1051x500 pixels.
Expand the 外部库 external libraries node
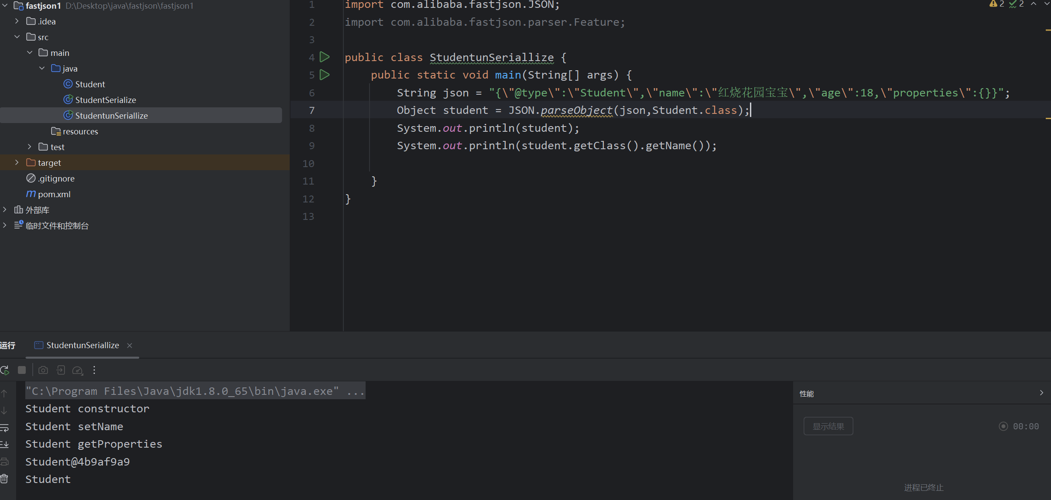coord(5,210)
